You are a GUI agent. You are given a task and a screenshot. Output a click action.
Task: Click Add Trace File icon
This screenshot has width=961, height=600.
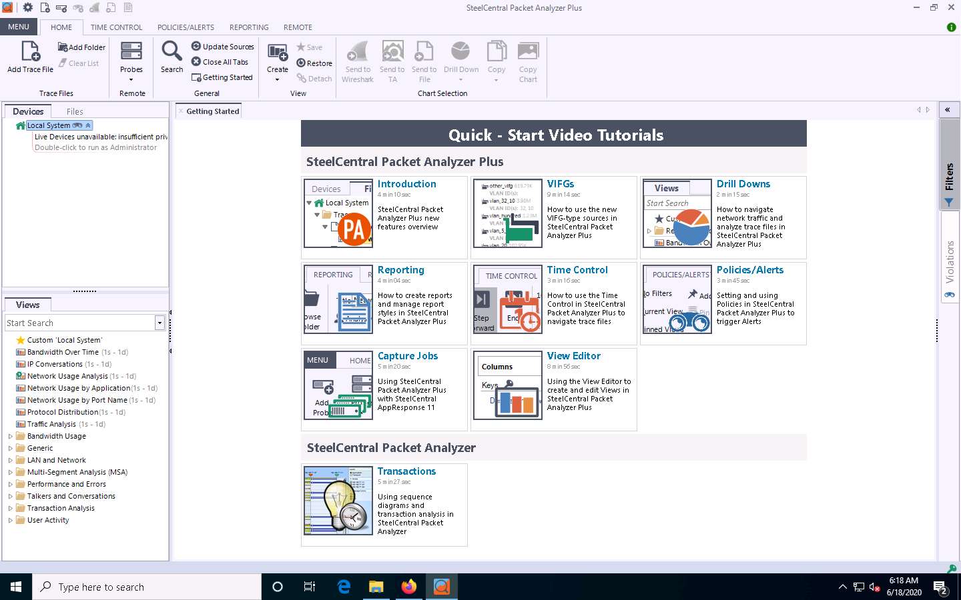click(31, 51)
